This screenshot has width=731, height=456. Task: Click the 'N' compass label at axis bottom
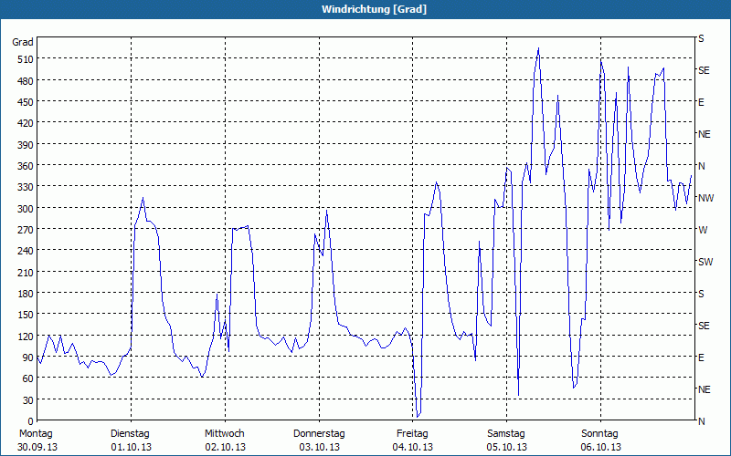coord(702,421)
